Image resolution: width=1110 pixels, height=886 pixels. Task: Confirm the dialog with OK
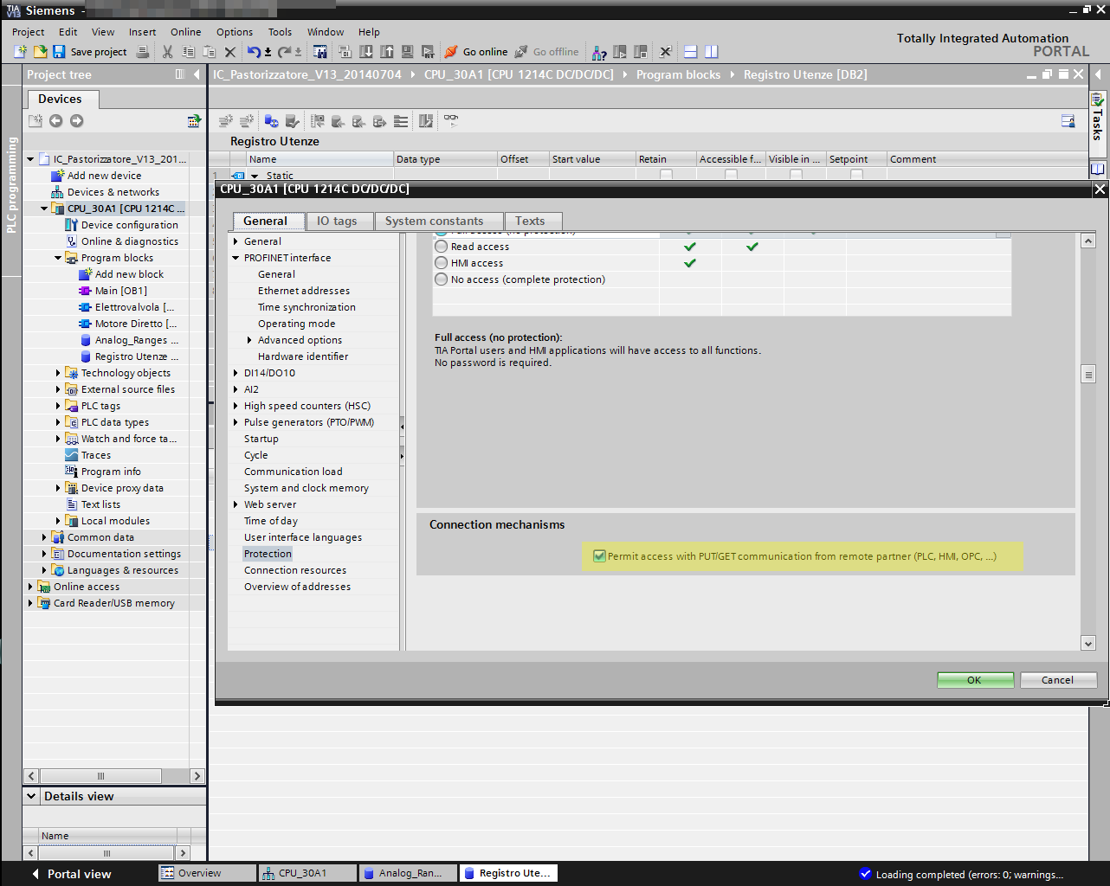click(975, 680)
